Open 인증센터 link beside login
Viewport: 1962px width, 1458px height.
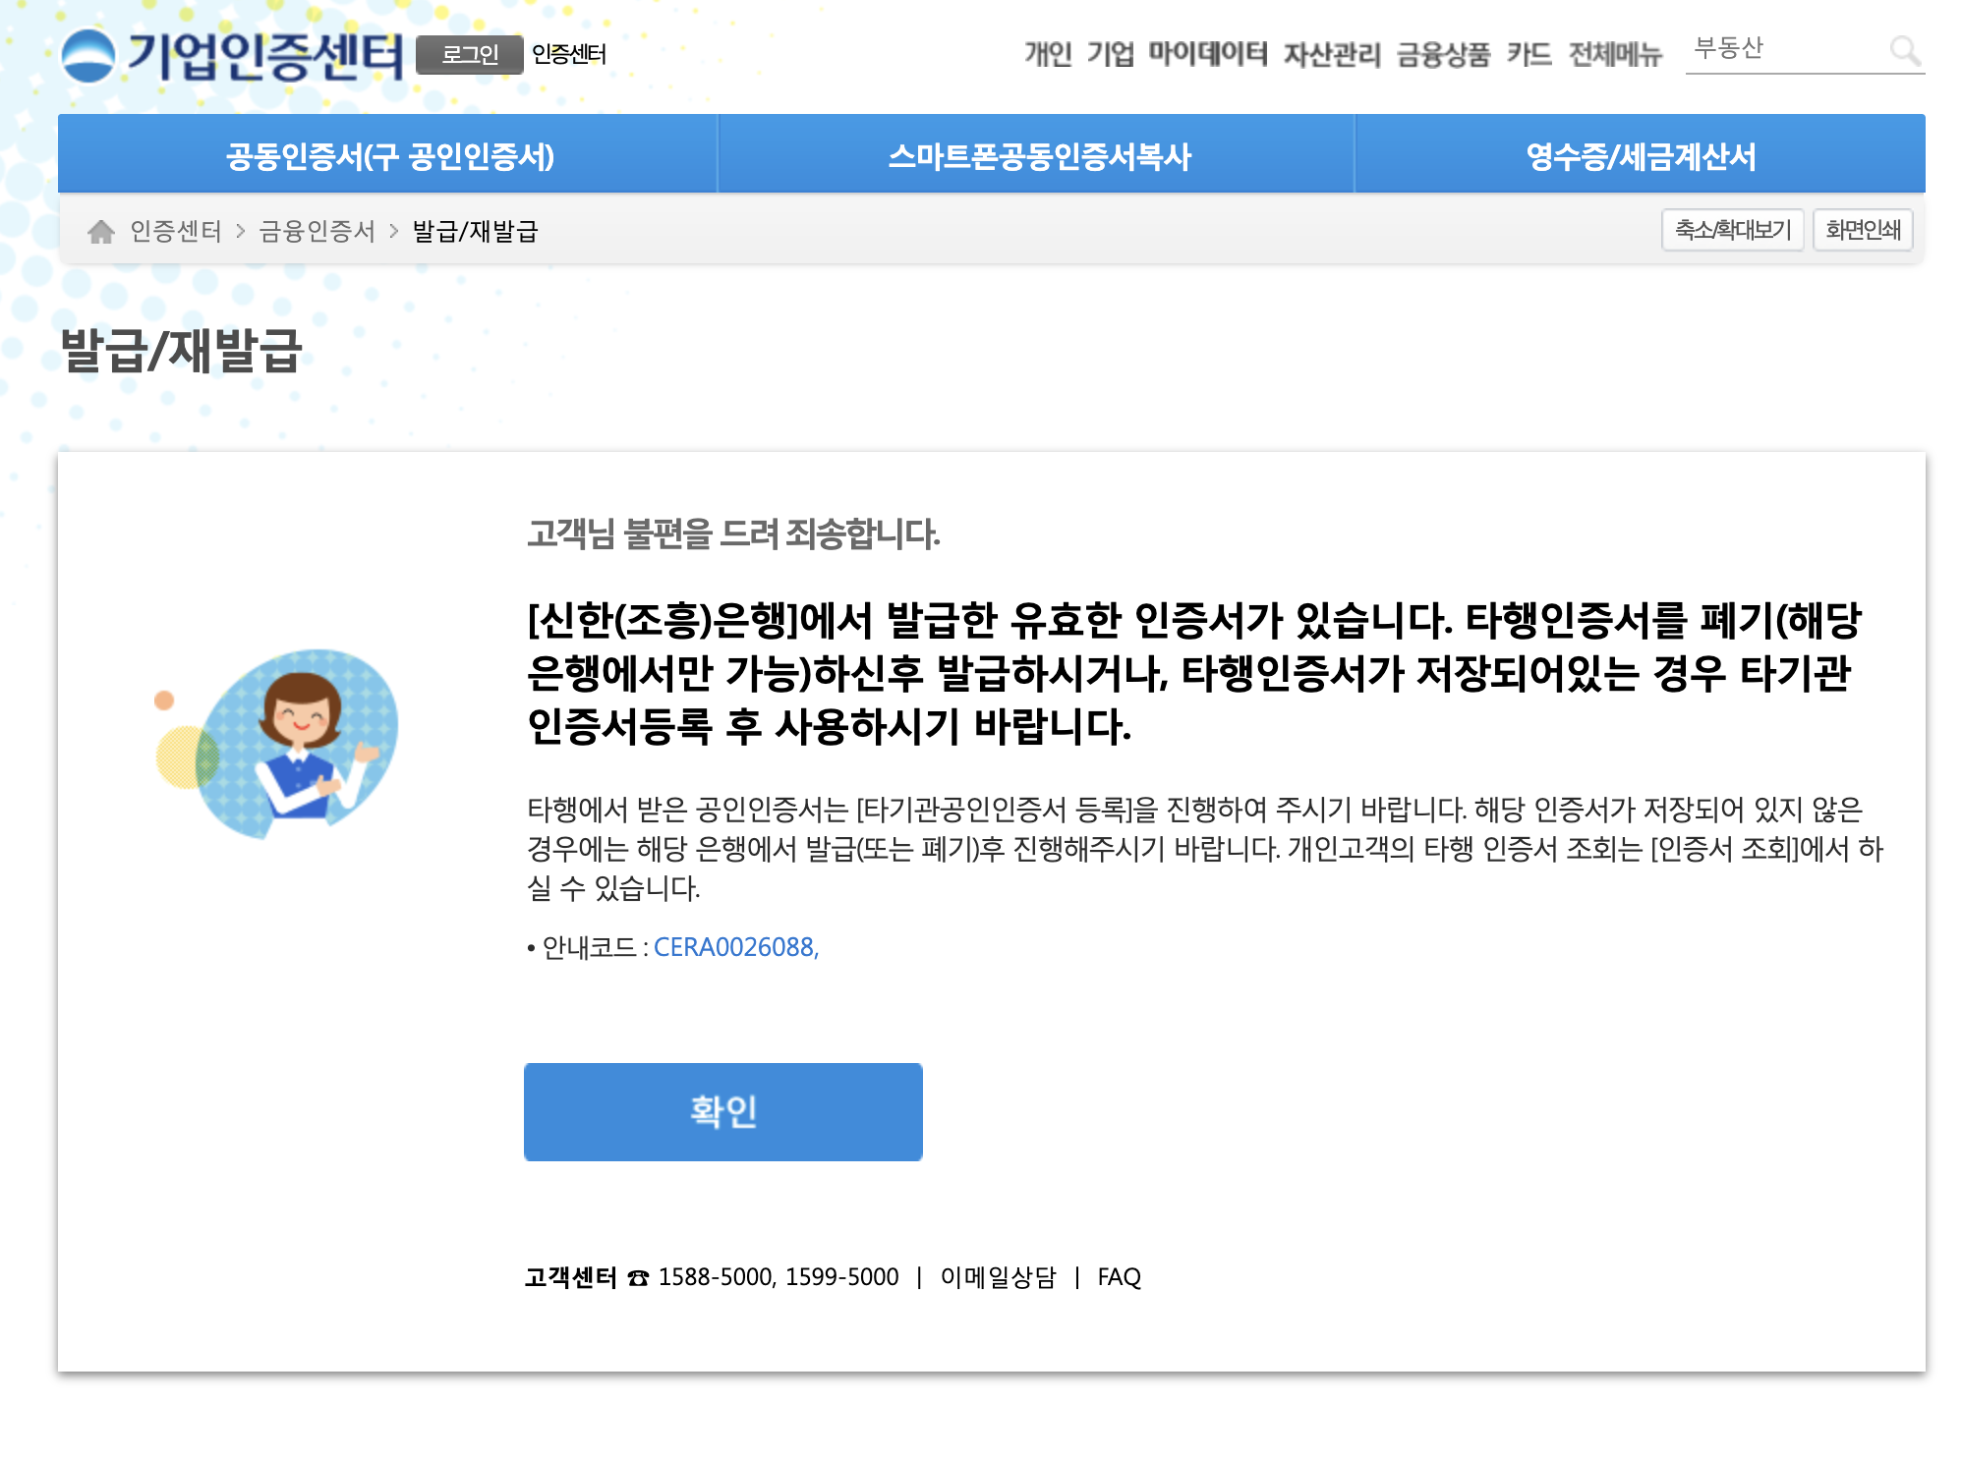[569, 54]
